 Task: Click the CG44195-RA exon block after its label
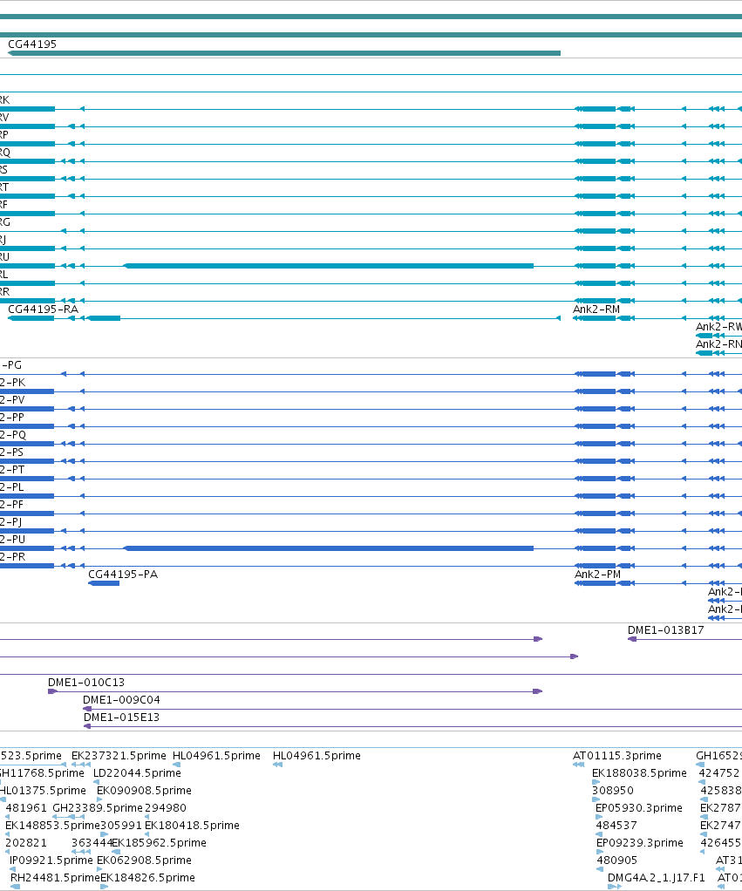click(104, 318)
